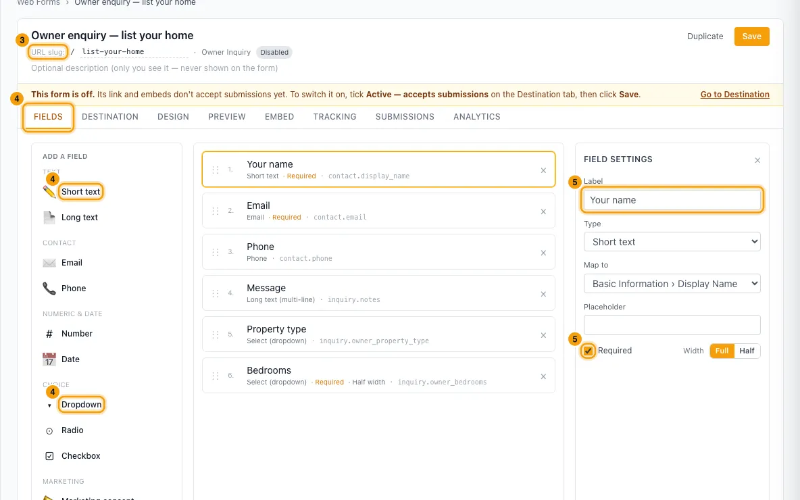Remove the Property type field
The height and width of the screenshot is (500, 800).
(x=543, y=335)
